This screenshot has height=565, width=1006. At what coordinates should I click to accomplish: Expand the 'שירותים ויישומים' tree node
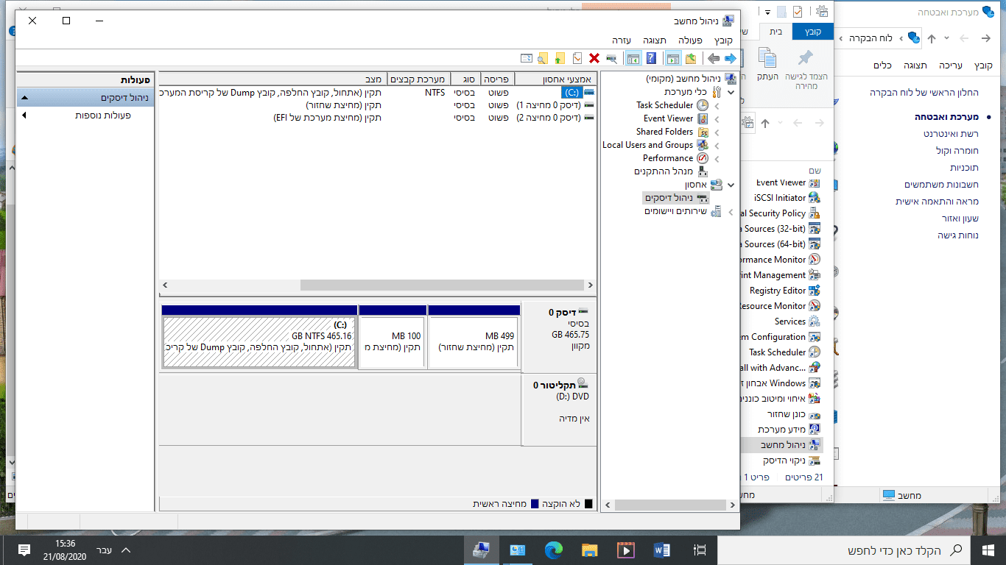coord(731,211)
